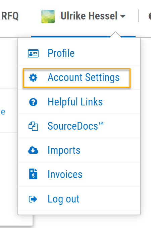Click the Invoices dollar document icon
Screen dimensions: 151x228
(33, 174)
